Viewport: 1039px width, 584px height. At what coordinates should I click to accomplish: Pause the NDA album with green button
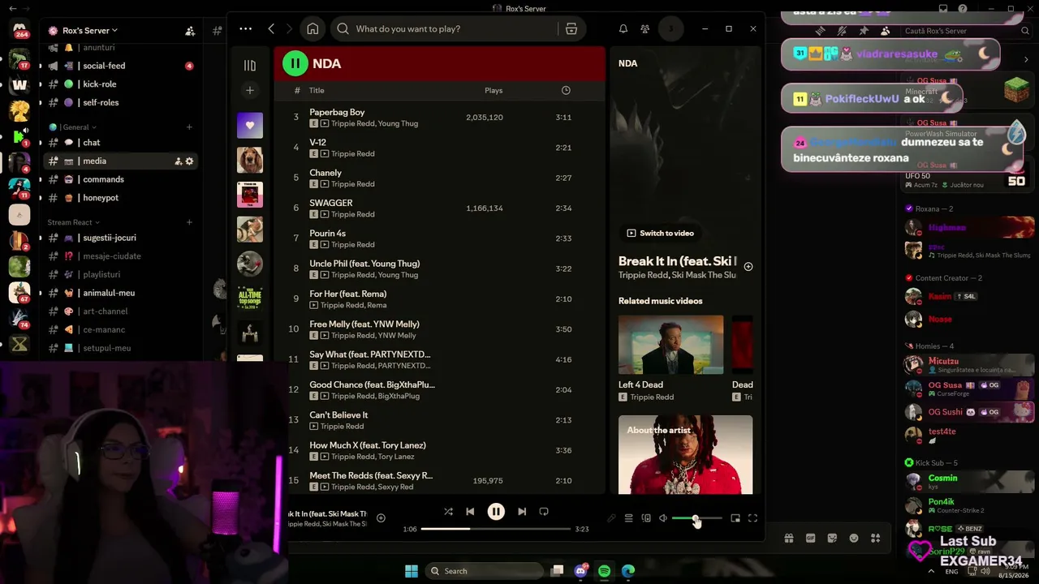[x=295, y=63]
